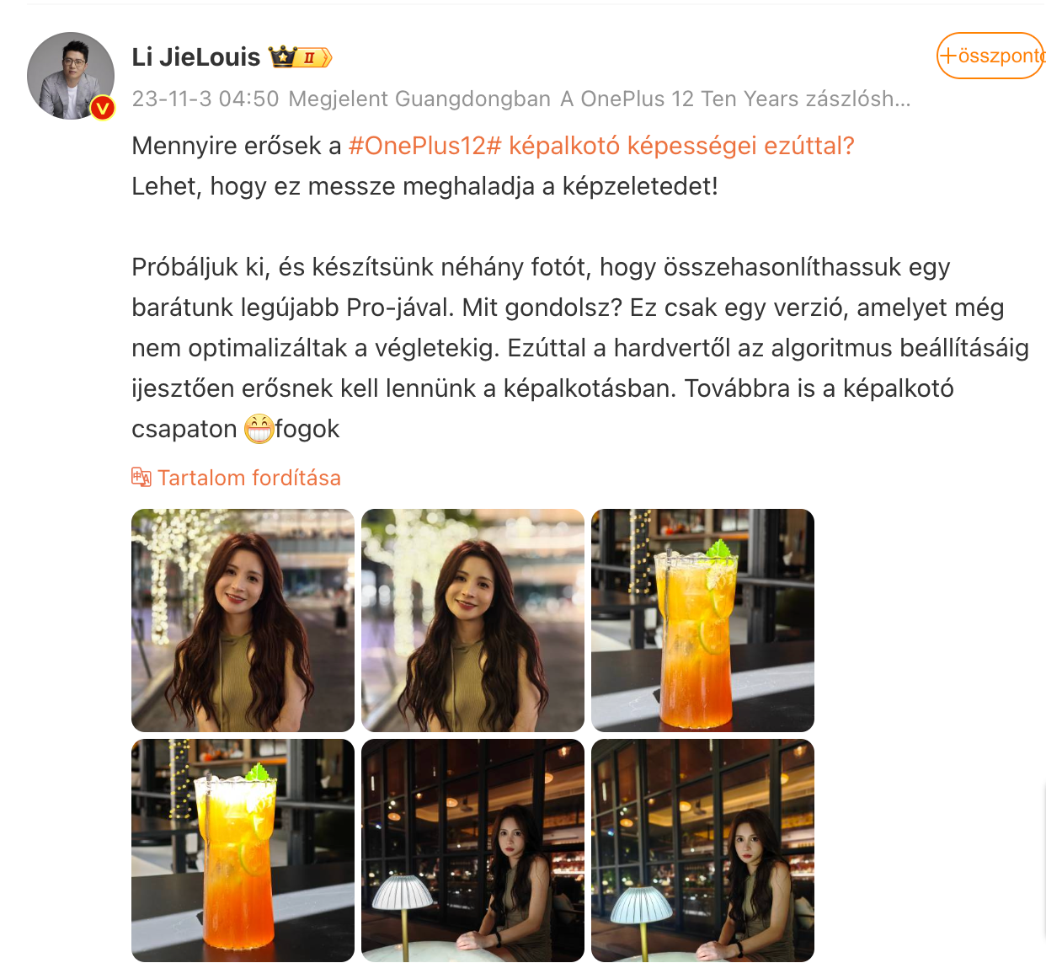Viewport: 1046px width, 979px height.
Task: Click the crown membership level badge
Action: coord(301,57)
